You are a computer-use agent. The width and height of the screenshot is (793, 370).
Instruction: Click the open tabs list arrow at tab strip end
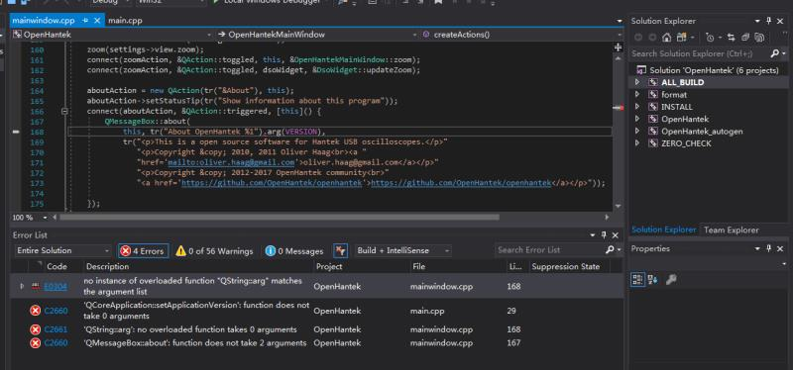[620, 21]
